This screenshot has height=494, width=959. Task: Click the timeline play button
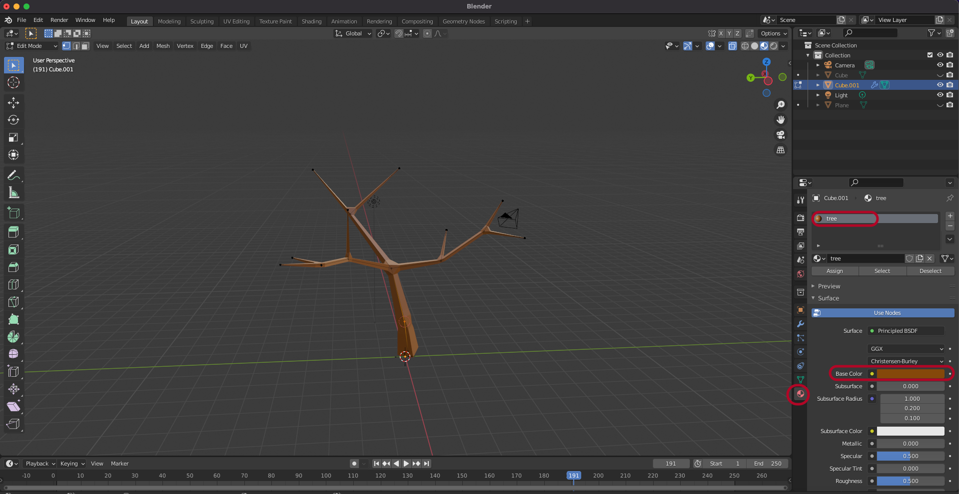coord(406,464)
